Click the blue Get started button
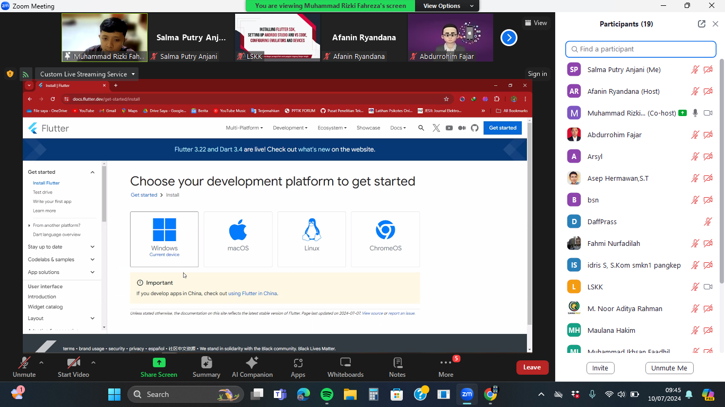This screenshot has width=725, height=407. [503, 128]
